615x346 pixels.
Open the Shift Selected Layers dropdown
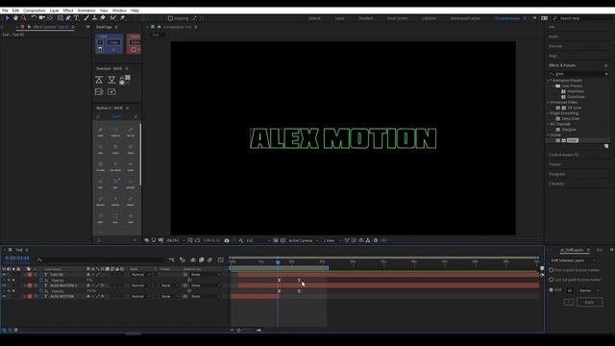[573, 260]
